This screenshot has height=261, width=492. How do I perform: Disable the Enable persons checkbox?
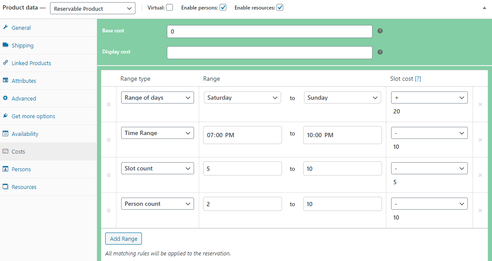tap(223, 8)
